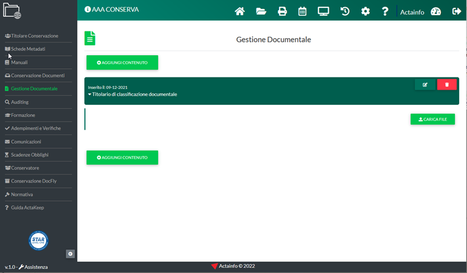This screenshot has height=273, width=467.
Task: Open Conservazione Documenti in sidebar
Action: coord(38,76)
